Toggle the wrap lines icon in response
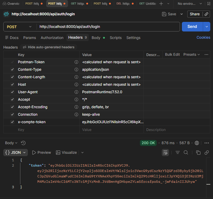The width and height of the screenshot is (213, 199). point(165,153)
